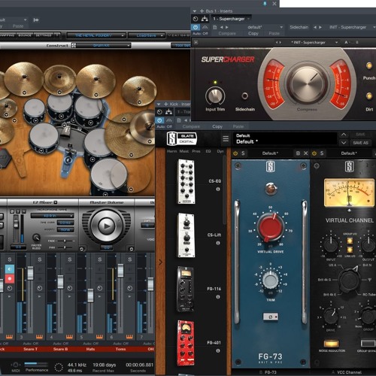
Task: Open instrument keyboard icon on Snare T channel
Action: pos(39,337)
